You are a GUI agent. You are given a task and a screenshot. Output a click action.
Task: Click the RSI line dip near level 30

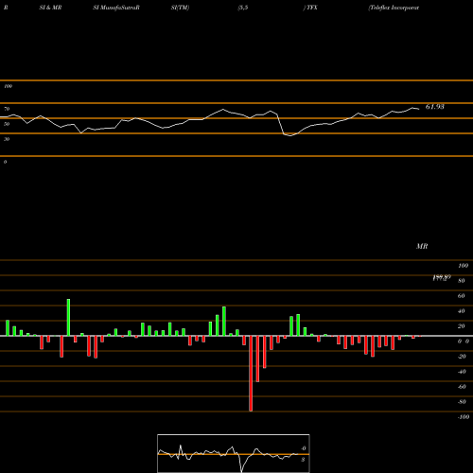[290, 135]
